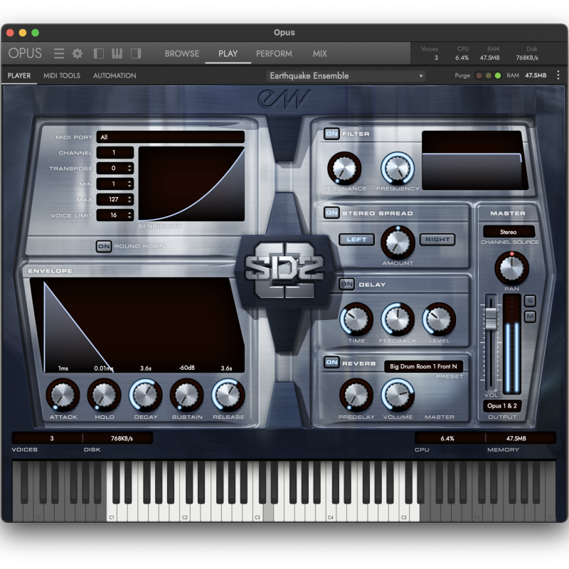Screen dimensions: 569x569
Task: Open the Stereo channel source dropdown
Action: pos(509,232)
